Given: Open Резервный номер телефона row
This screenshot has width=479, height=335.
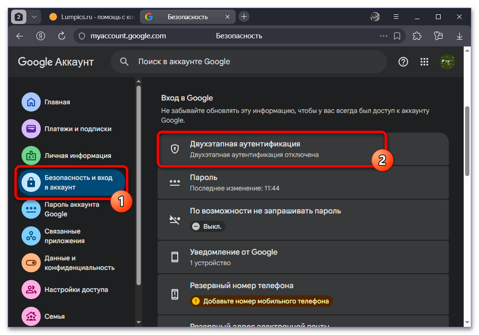Looking at the screenshot, I should (x=303, y=294).
